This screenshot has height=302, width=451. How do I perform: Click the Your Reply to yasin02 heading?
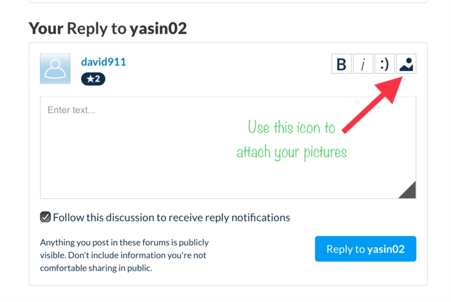pos(108,28)
